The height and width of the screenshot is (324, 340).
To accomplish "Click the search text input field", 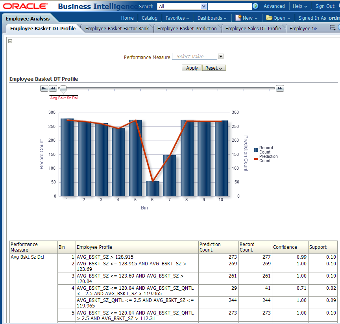I will (x=230, y=6).
